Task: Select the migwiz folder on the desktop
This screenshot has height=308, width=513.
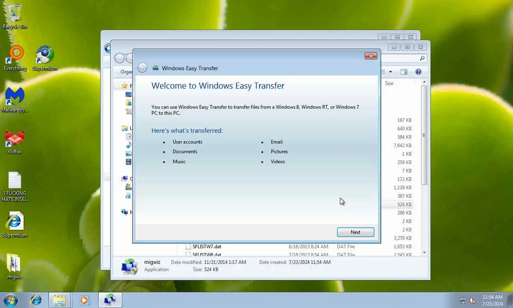Action: click(15, 266)
